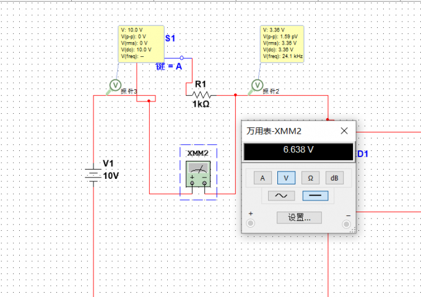Close the 万用表-XMM2 multimeter window
The height and width of the screenshot is (297, 421).
tap(344, 131)
